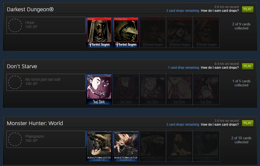Select the last dimmed Don't Starve card

(x=206, y=89)
